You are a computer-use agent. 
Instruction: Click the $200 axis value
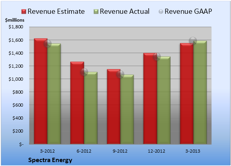click(x=18, y=131)
